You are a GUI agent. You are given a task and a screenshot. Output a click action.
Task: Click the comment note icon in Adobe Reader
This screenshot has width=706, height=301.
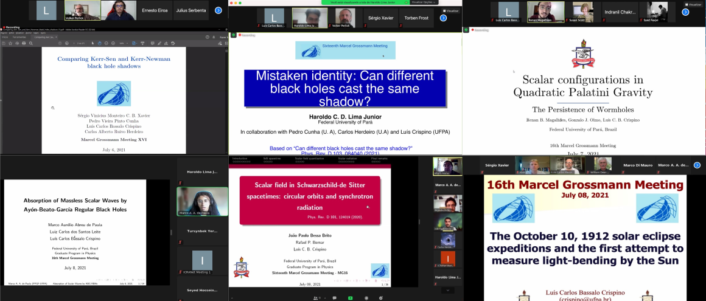click(x=153, y=43)
